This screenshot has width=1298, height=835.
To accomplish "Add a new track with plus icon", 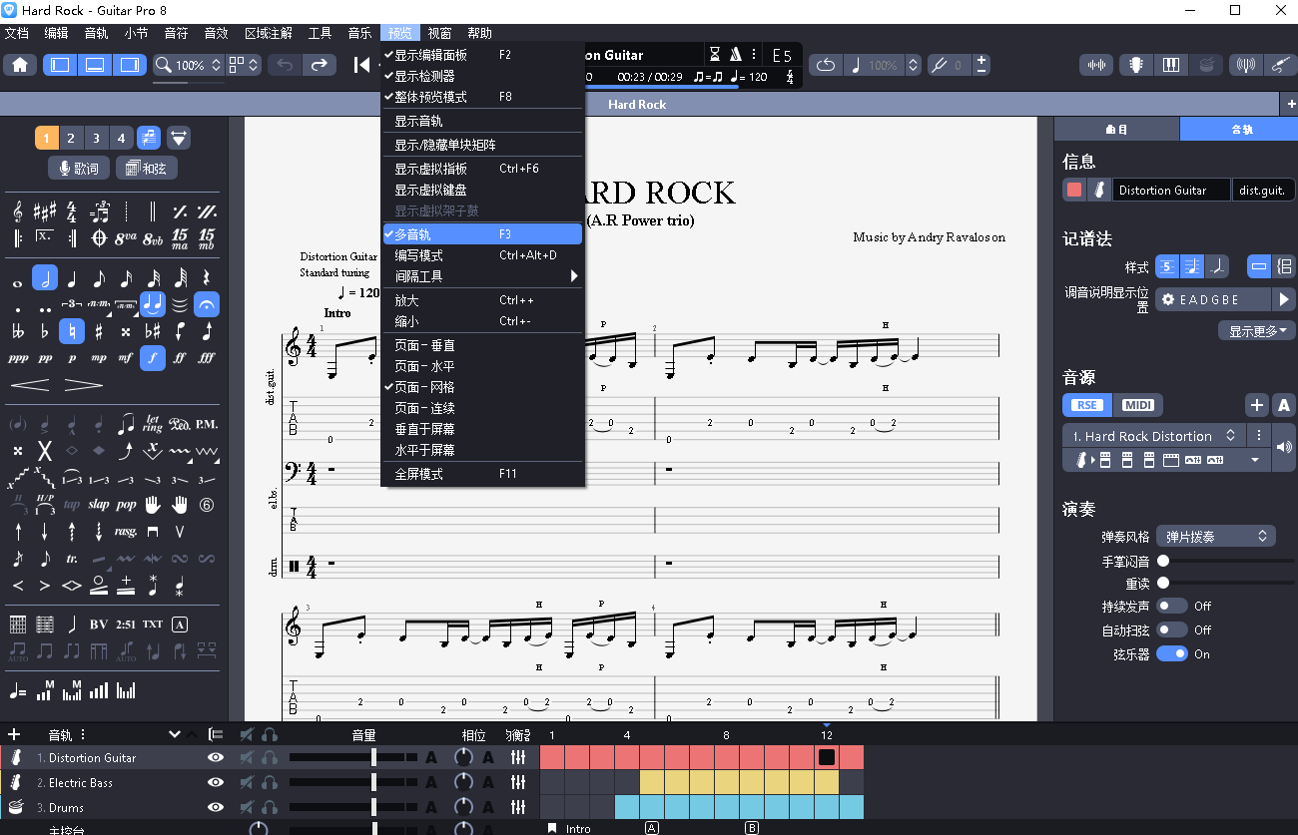I will (x=14, y=734).
